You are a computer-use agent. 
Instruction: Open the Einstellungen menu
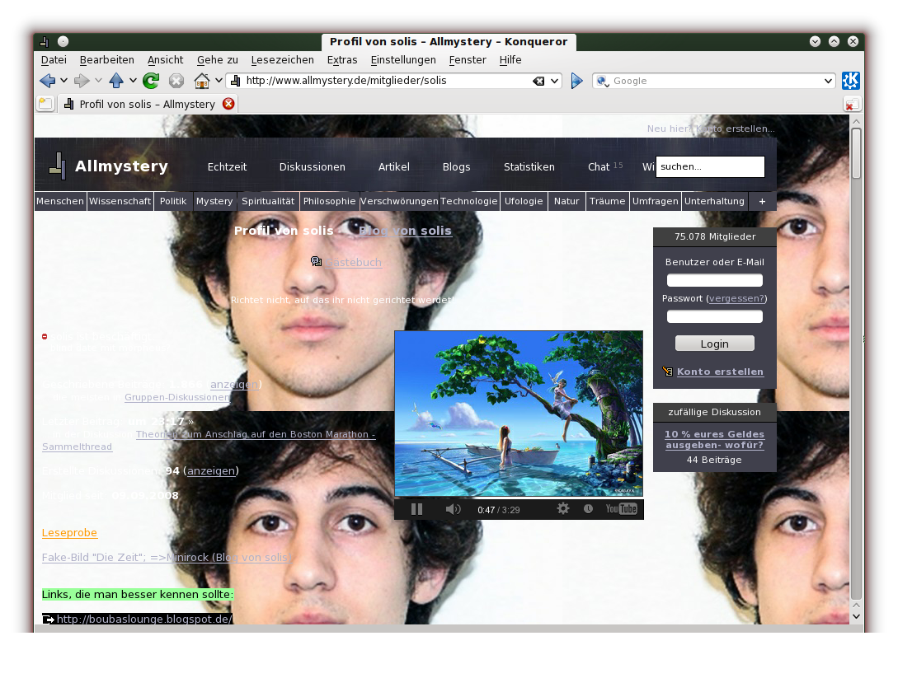pyautogui.click(x=403, y=59)
